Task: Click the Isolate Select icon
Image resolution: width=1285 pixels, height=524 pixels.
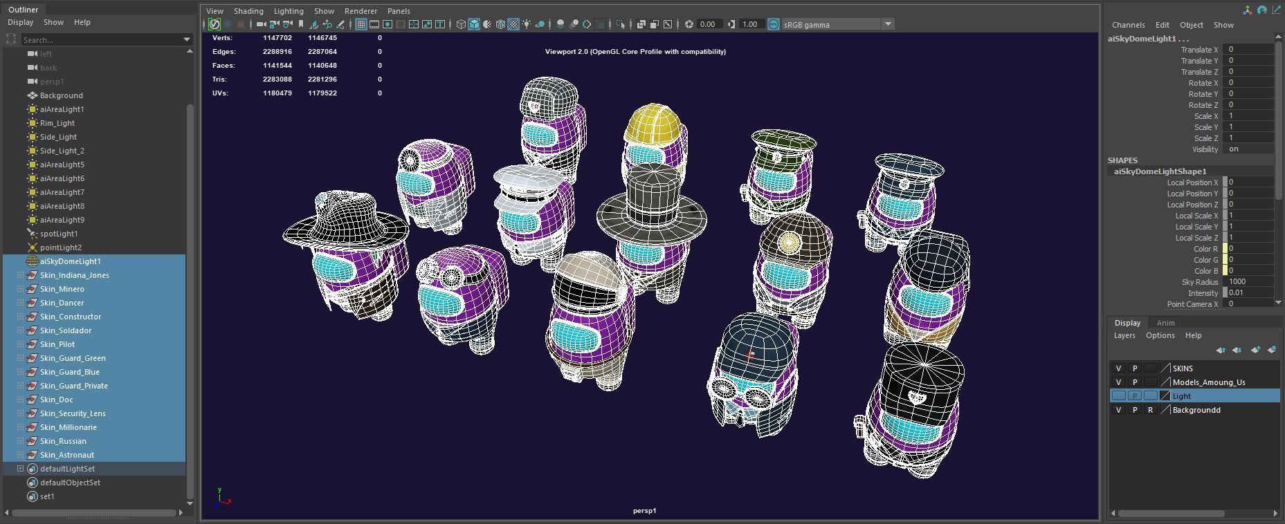Action: (x=620, y=24)
